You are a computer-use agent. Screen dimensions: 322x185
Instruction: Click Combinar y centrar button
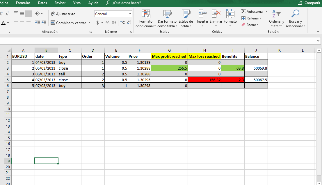(68, 23)
